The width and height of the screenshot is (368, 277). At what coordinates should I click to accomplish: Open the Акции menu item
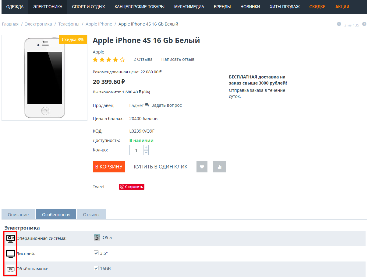click(x=342, y=7)
